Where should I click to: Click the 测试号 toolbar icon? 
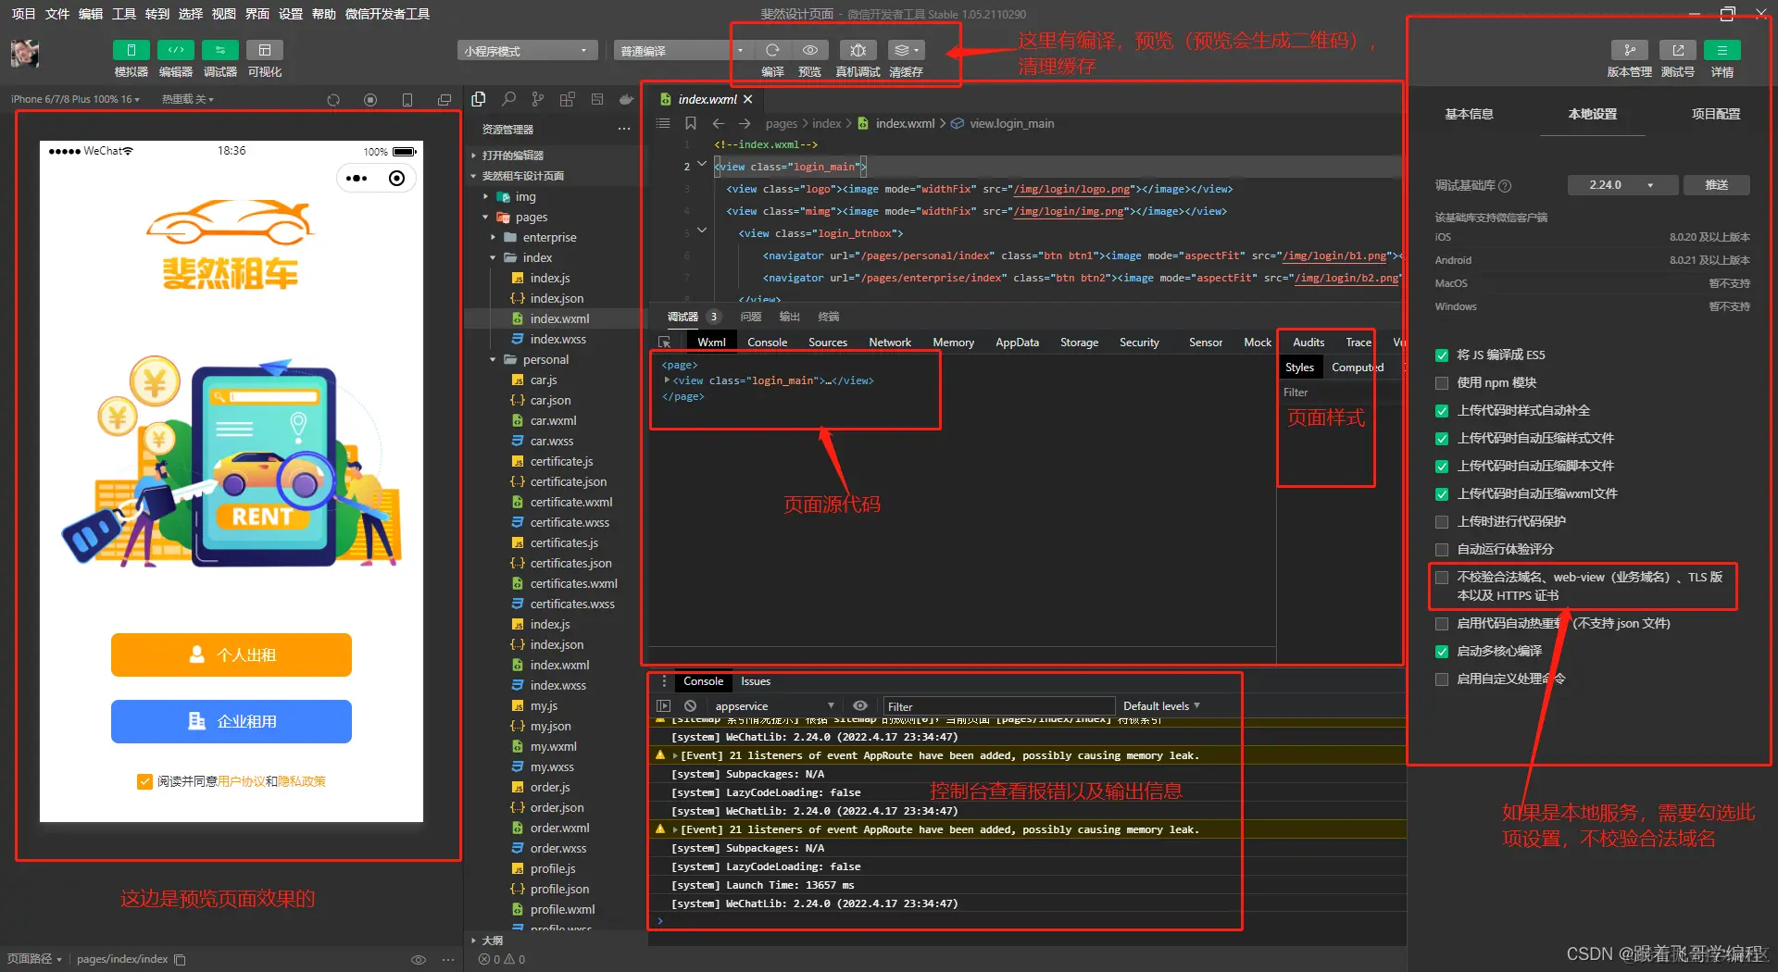1677,50
